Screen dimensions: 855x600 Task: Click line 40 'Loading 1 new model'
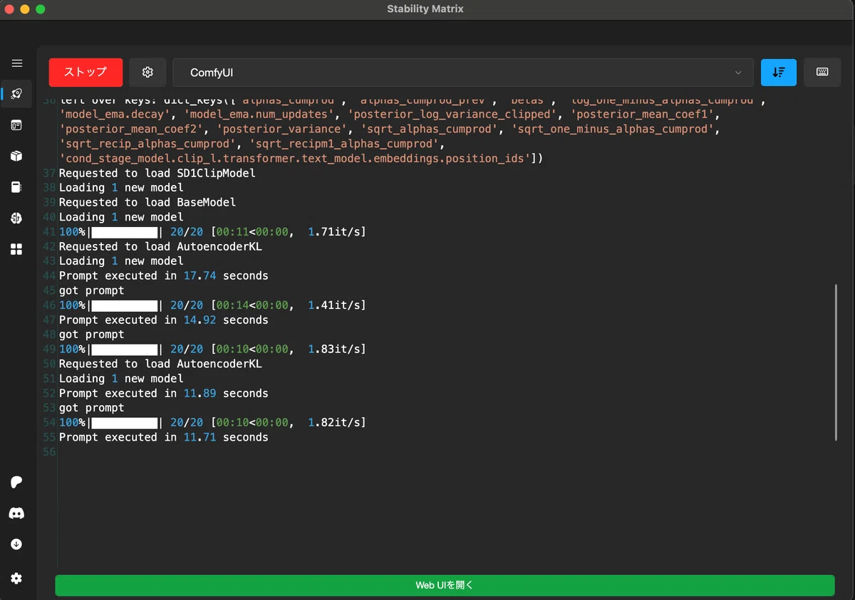click(x=121, y=217)
